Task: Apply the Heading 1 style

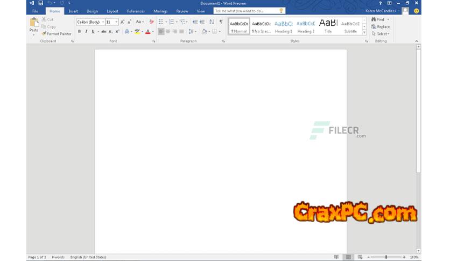Action: [x=284, y=26]
